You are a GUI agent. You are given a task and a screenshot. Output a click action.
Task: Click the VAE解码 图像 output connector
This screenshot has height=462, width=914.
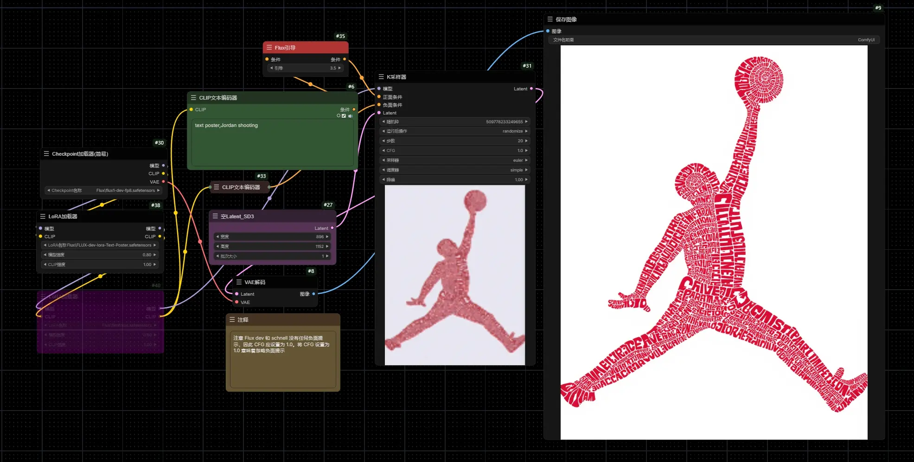pos(314,294)
